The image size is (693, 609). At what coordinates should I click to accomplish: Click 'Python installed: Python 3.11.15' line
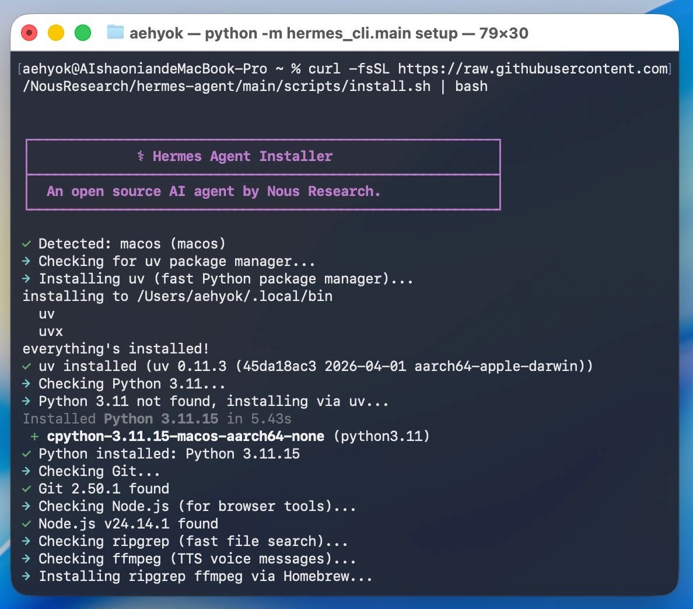tap(169, 454)
